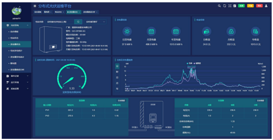Click the refresh icon in top bar
This screenshot has width=273, height=140.
(x=224, y=6)
